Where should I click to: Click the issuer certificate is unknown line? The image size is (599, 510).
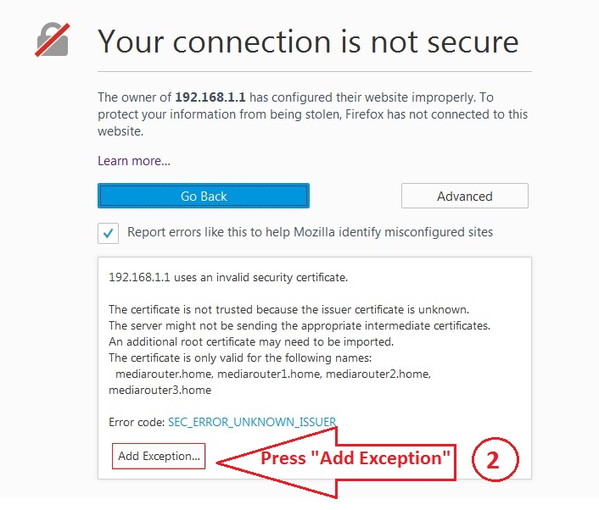(288, 309)
